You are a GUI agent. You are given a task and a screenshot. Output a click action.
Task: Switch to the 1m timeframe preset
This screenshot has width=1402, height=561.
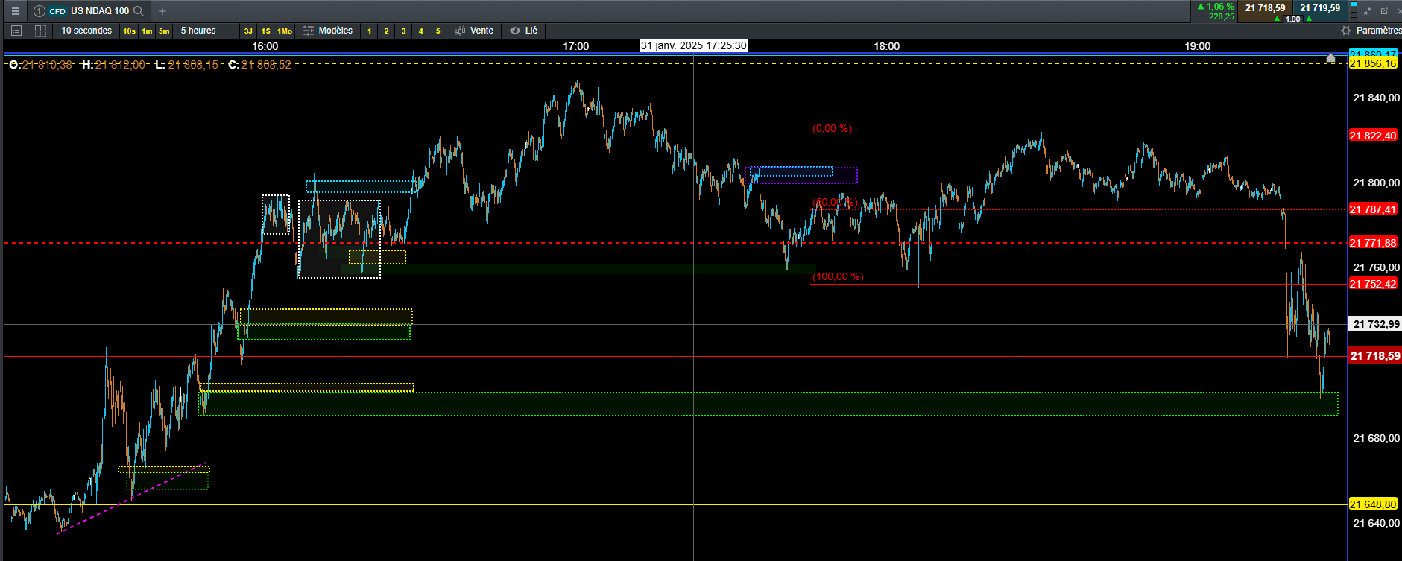147,31
